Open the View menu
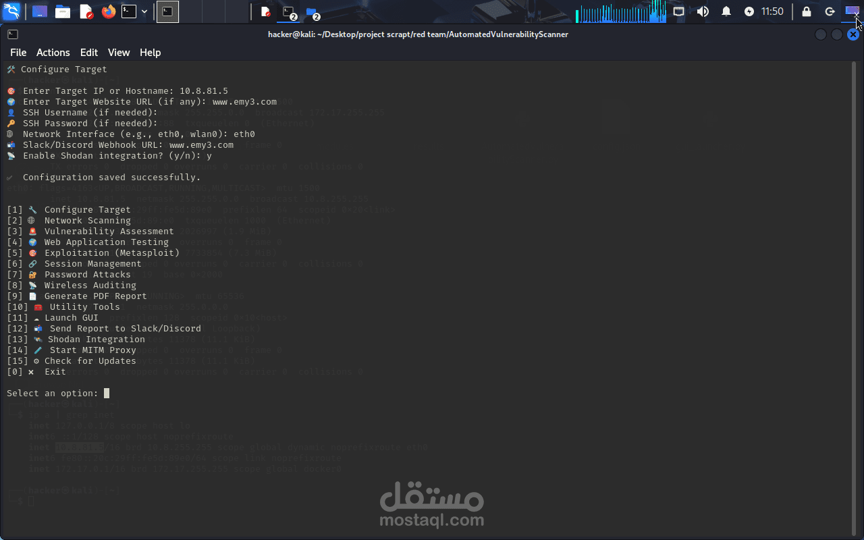864x540 pixels. 119,53
